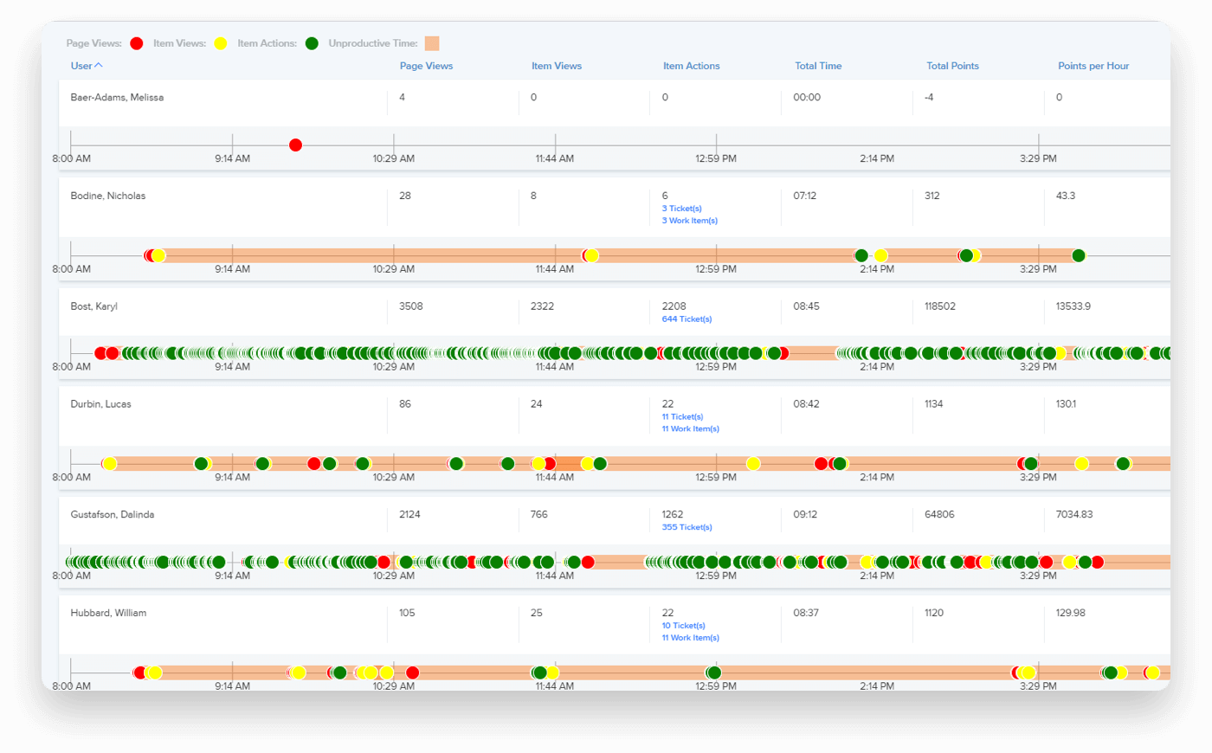Sort by the Total Points column header
The image size is (1212, 753).
[952, 66]
